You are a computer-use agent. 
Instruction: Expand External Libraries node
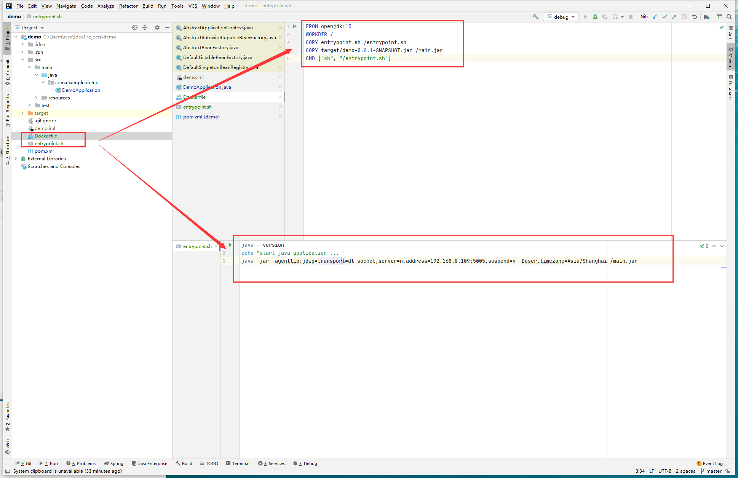pos(16,159)
